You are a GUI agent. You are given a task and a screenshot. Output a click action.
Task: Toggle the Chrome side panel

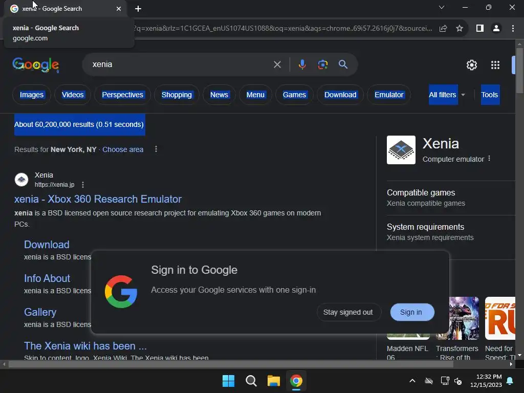click(480, 29)
